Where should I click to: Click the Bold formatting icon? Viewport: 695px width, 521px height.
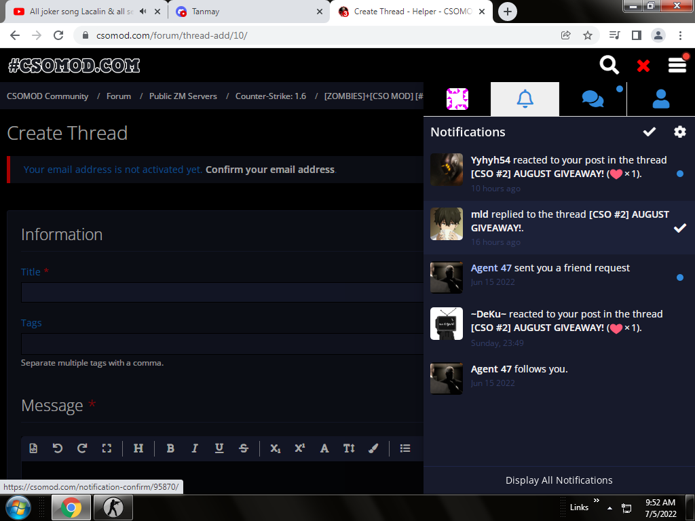(x=170, y=448)
